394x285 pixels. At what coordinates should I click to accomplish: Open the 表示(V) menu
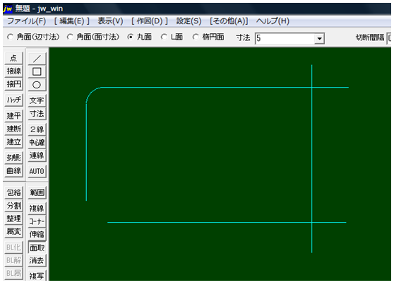[x=110, y=21]
